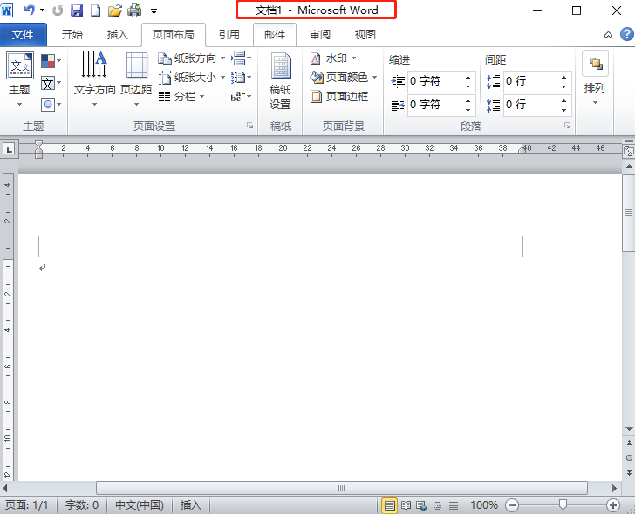The width and height of the screenshot is (635, 514).
Task: Open the 水印 watermark dropdown
Action: tap(333, 58)
